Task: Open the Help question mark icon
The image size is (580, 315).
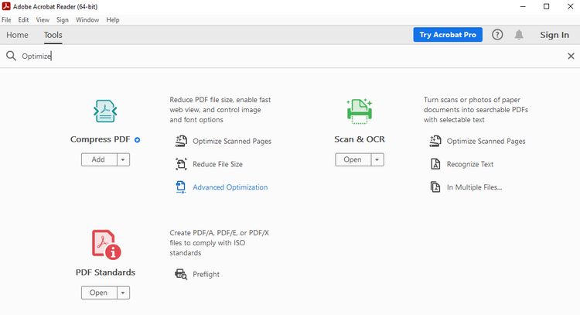Action: click(497, 35)
